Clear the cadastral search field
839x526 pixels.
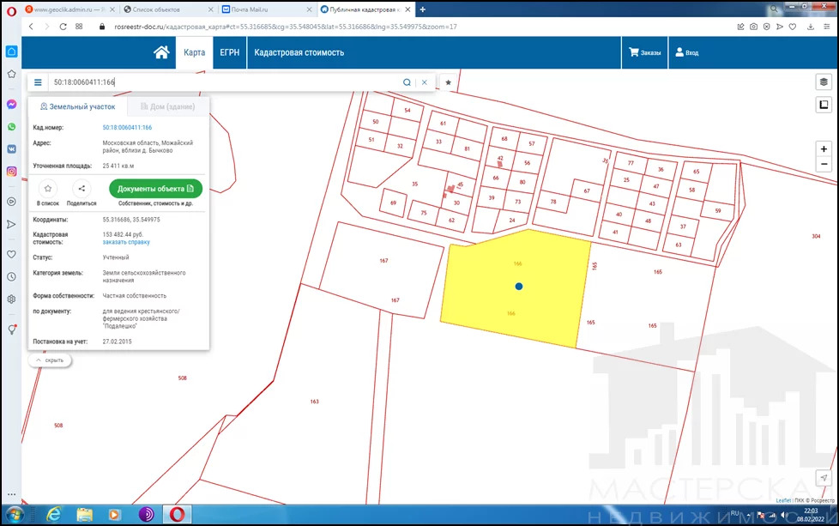(x=424, y=82)
